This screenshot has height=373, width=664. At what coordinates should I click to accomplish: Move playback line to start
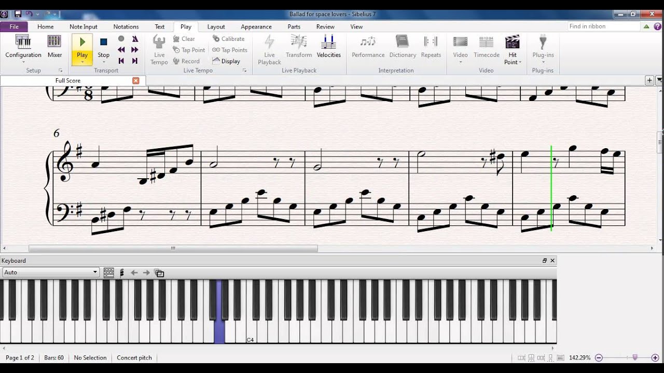pos(121,61)
